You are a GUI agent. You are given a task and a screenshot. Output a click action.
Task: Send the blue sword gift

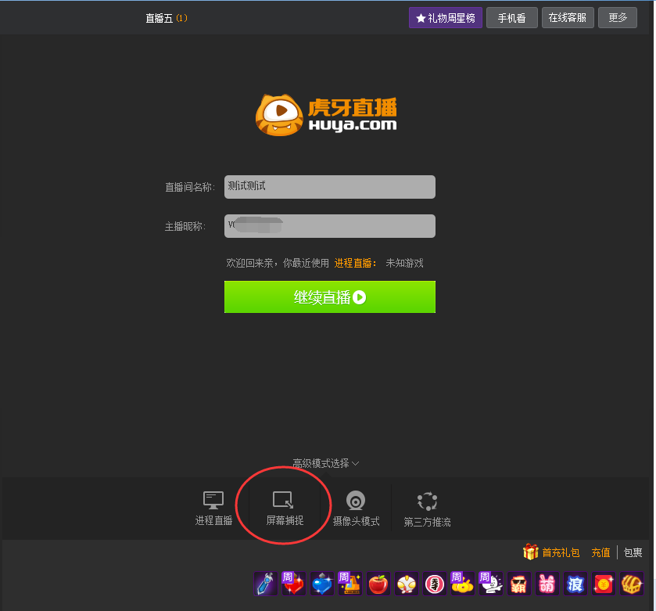[266, 584]
